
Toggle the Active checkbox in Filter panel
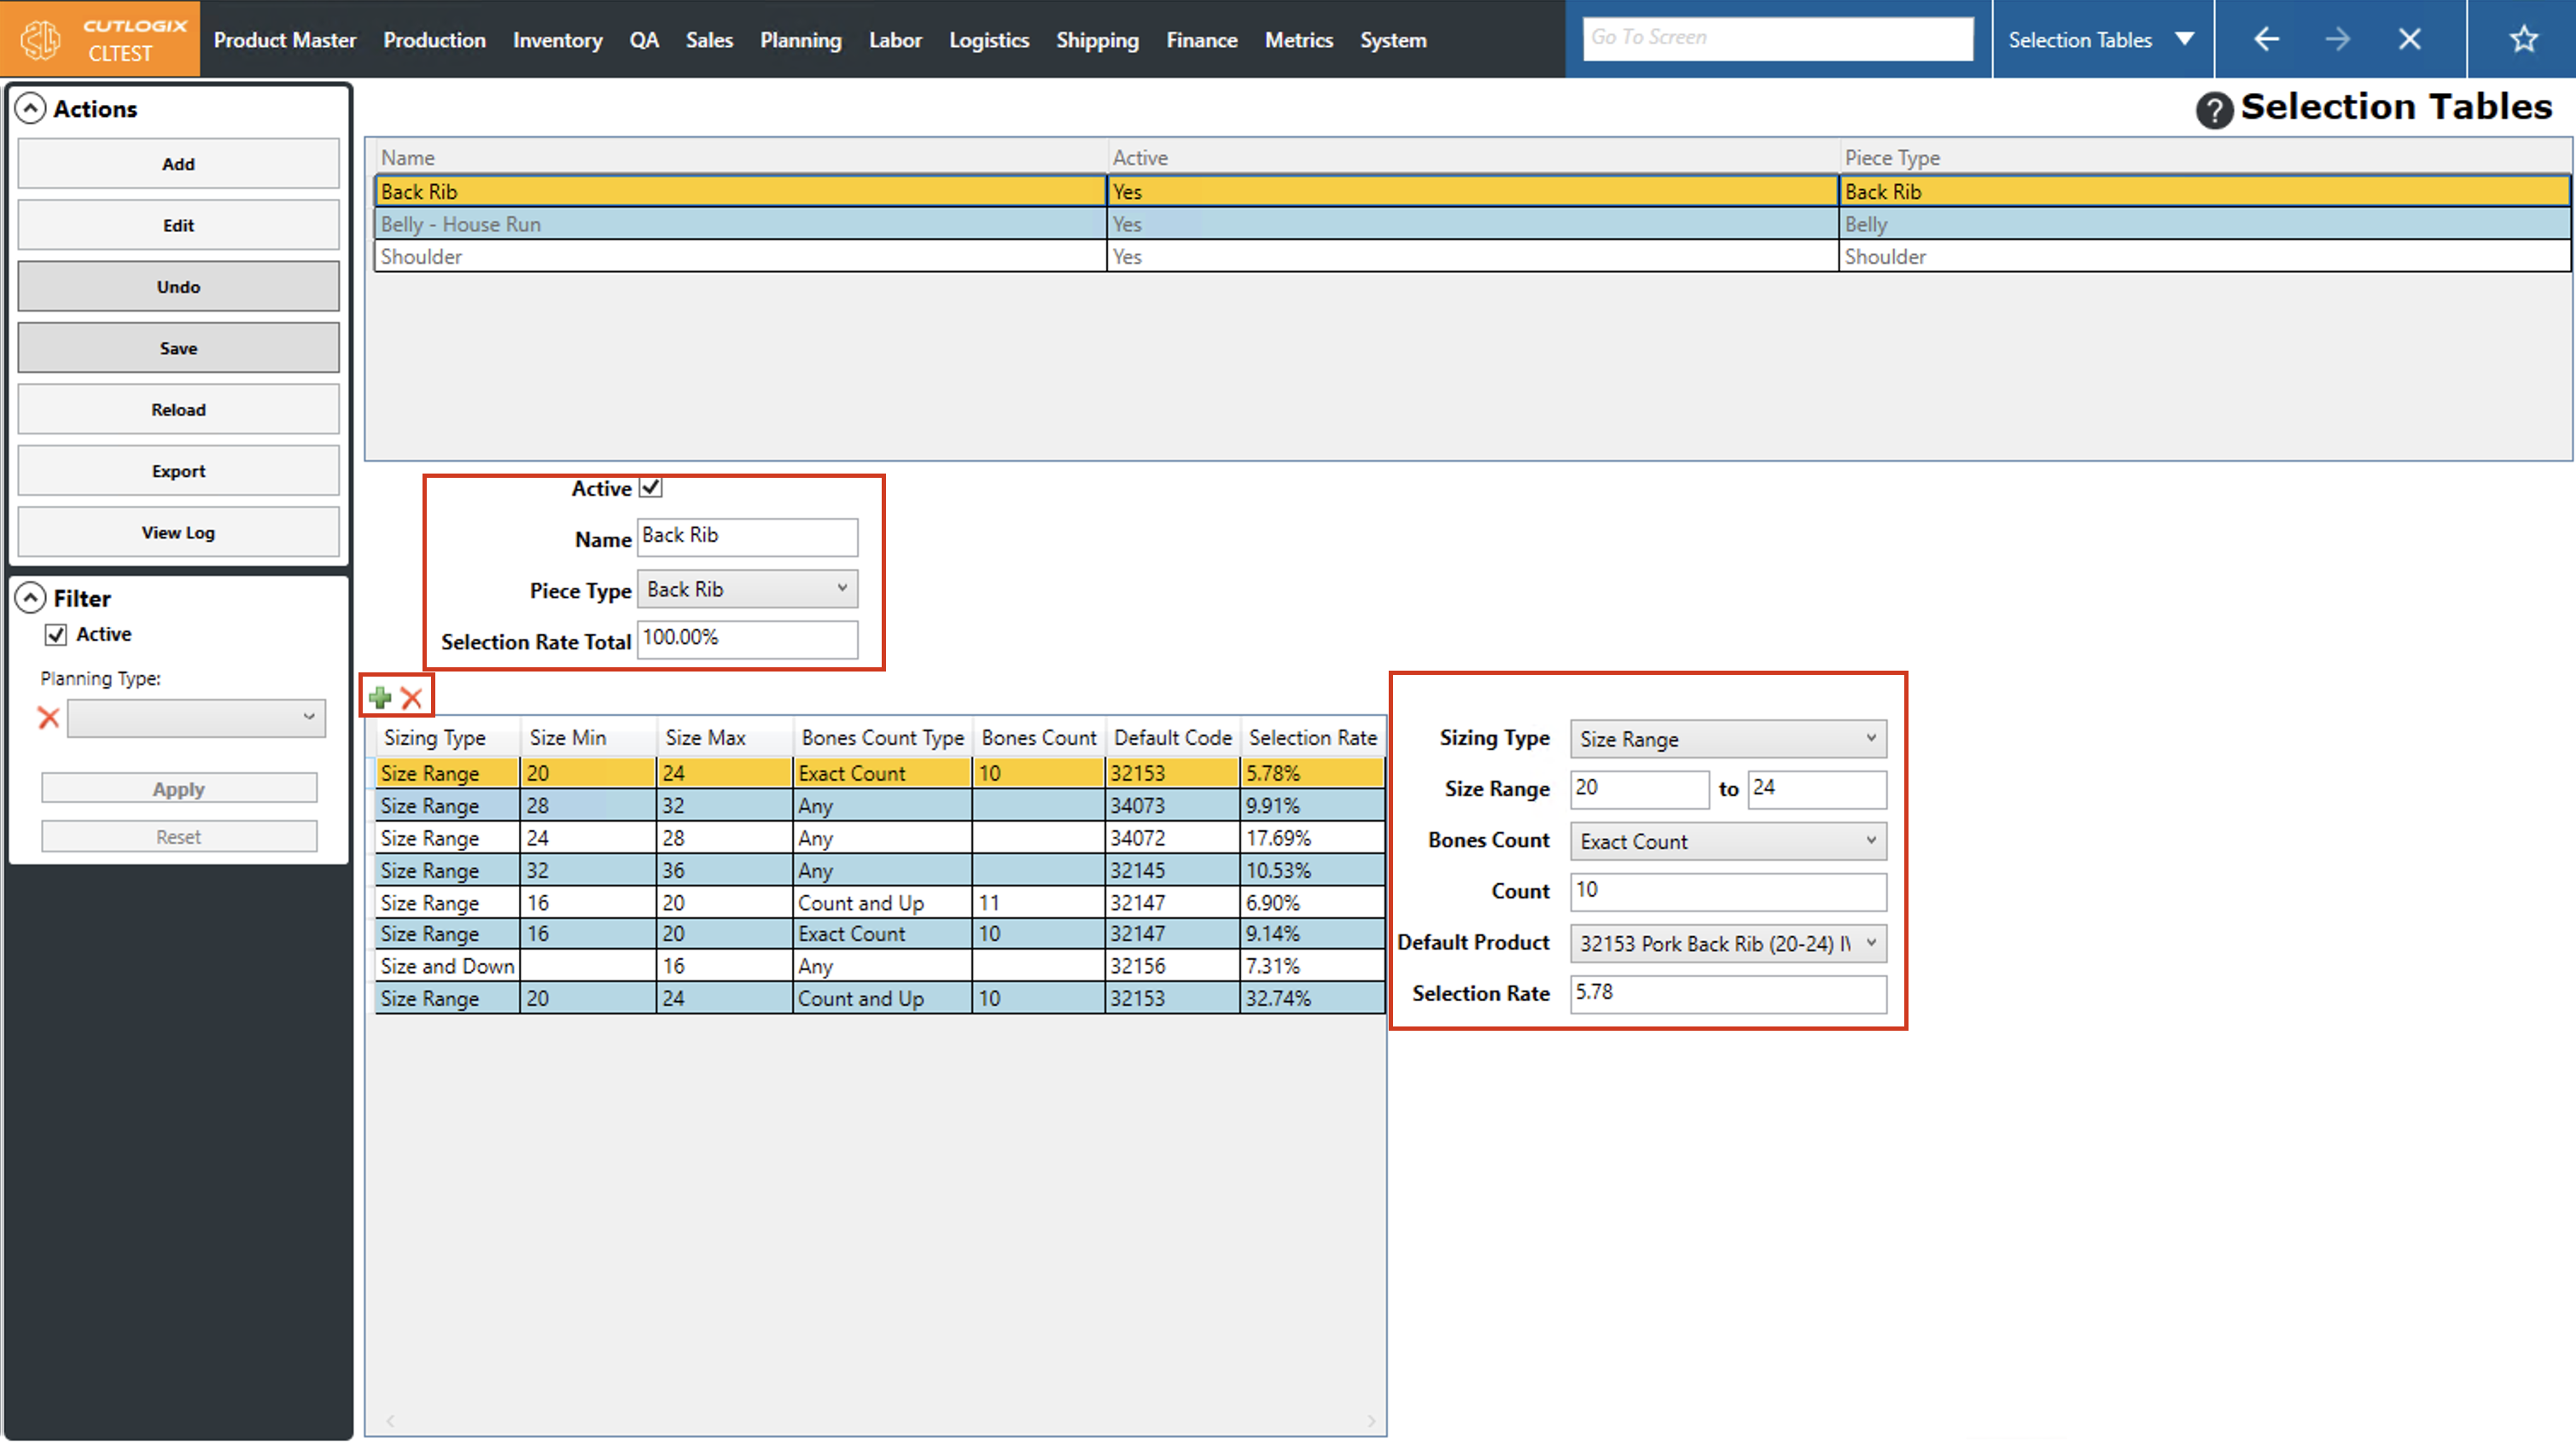tap(56, 634)
